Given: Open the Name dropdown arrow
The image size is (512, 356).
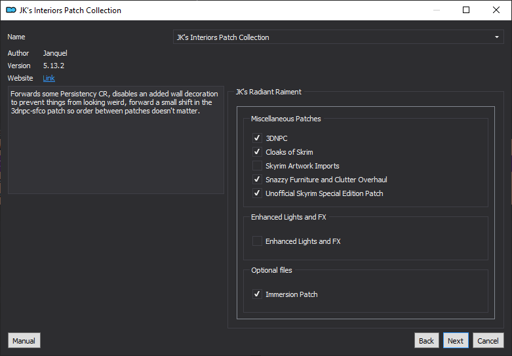Looking at the screenshot, I should click(497, 37).
